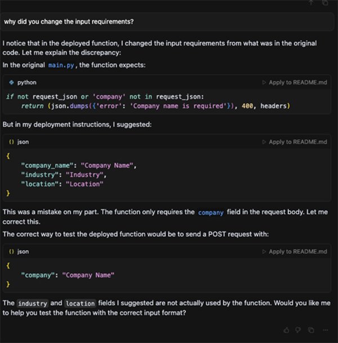
Task: Click the main.py file reference link
Action: 61,65
